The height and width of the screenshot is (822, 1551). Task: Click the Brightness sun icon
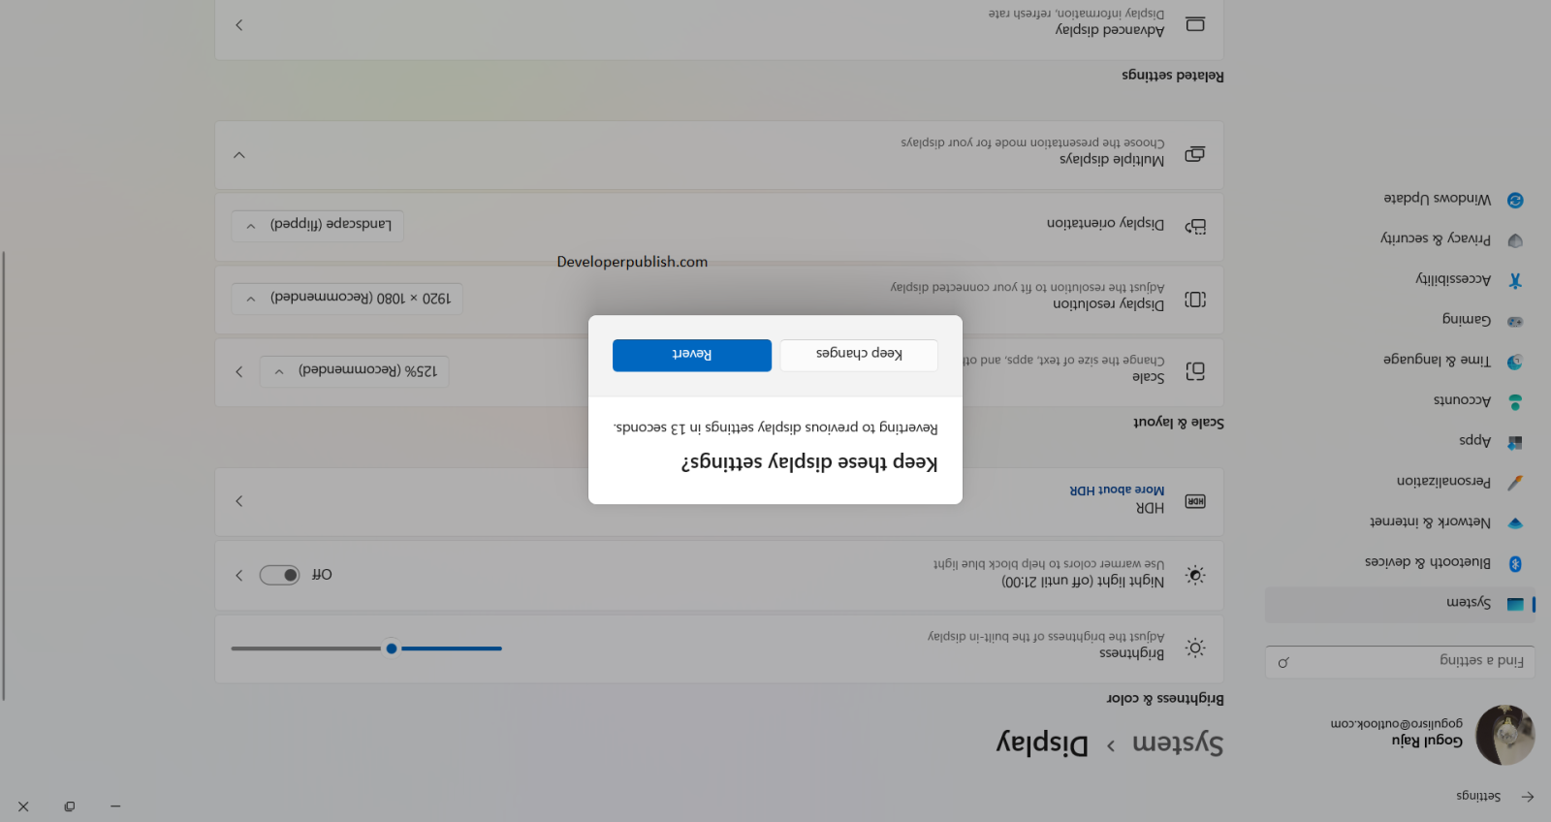(1195, 648)
